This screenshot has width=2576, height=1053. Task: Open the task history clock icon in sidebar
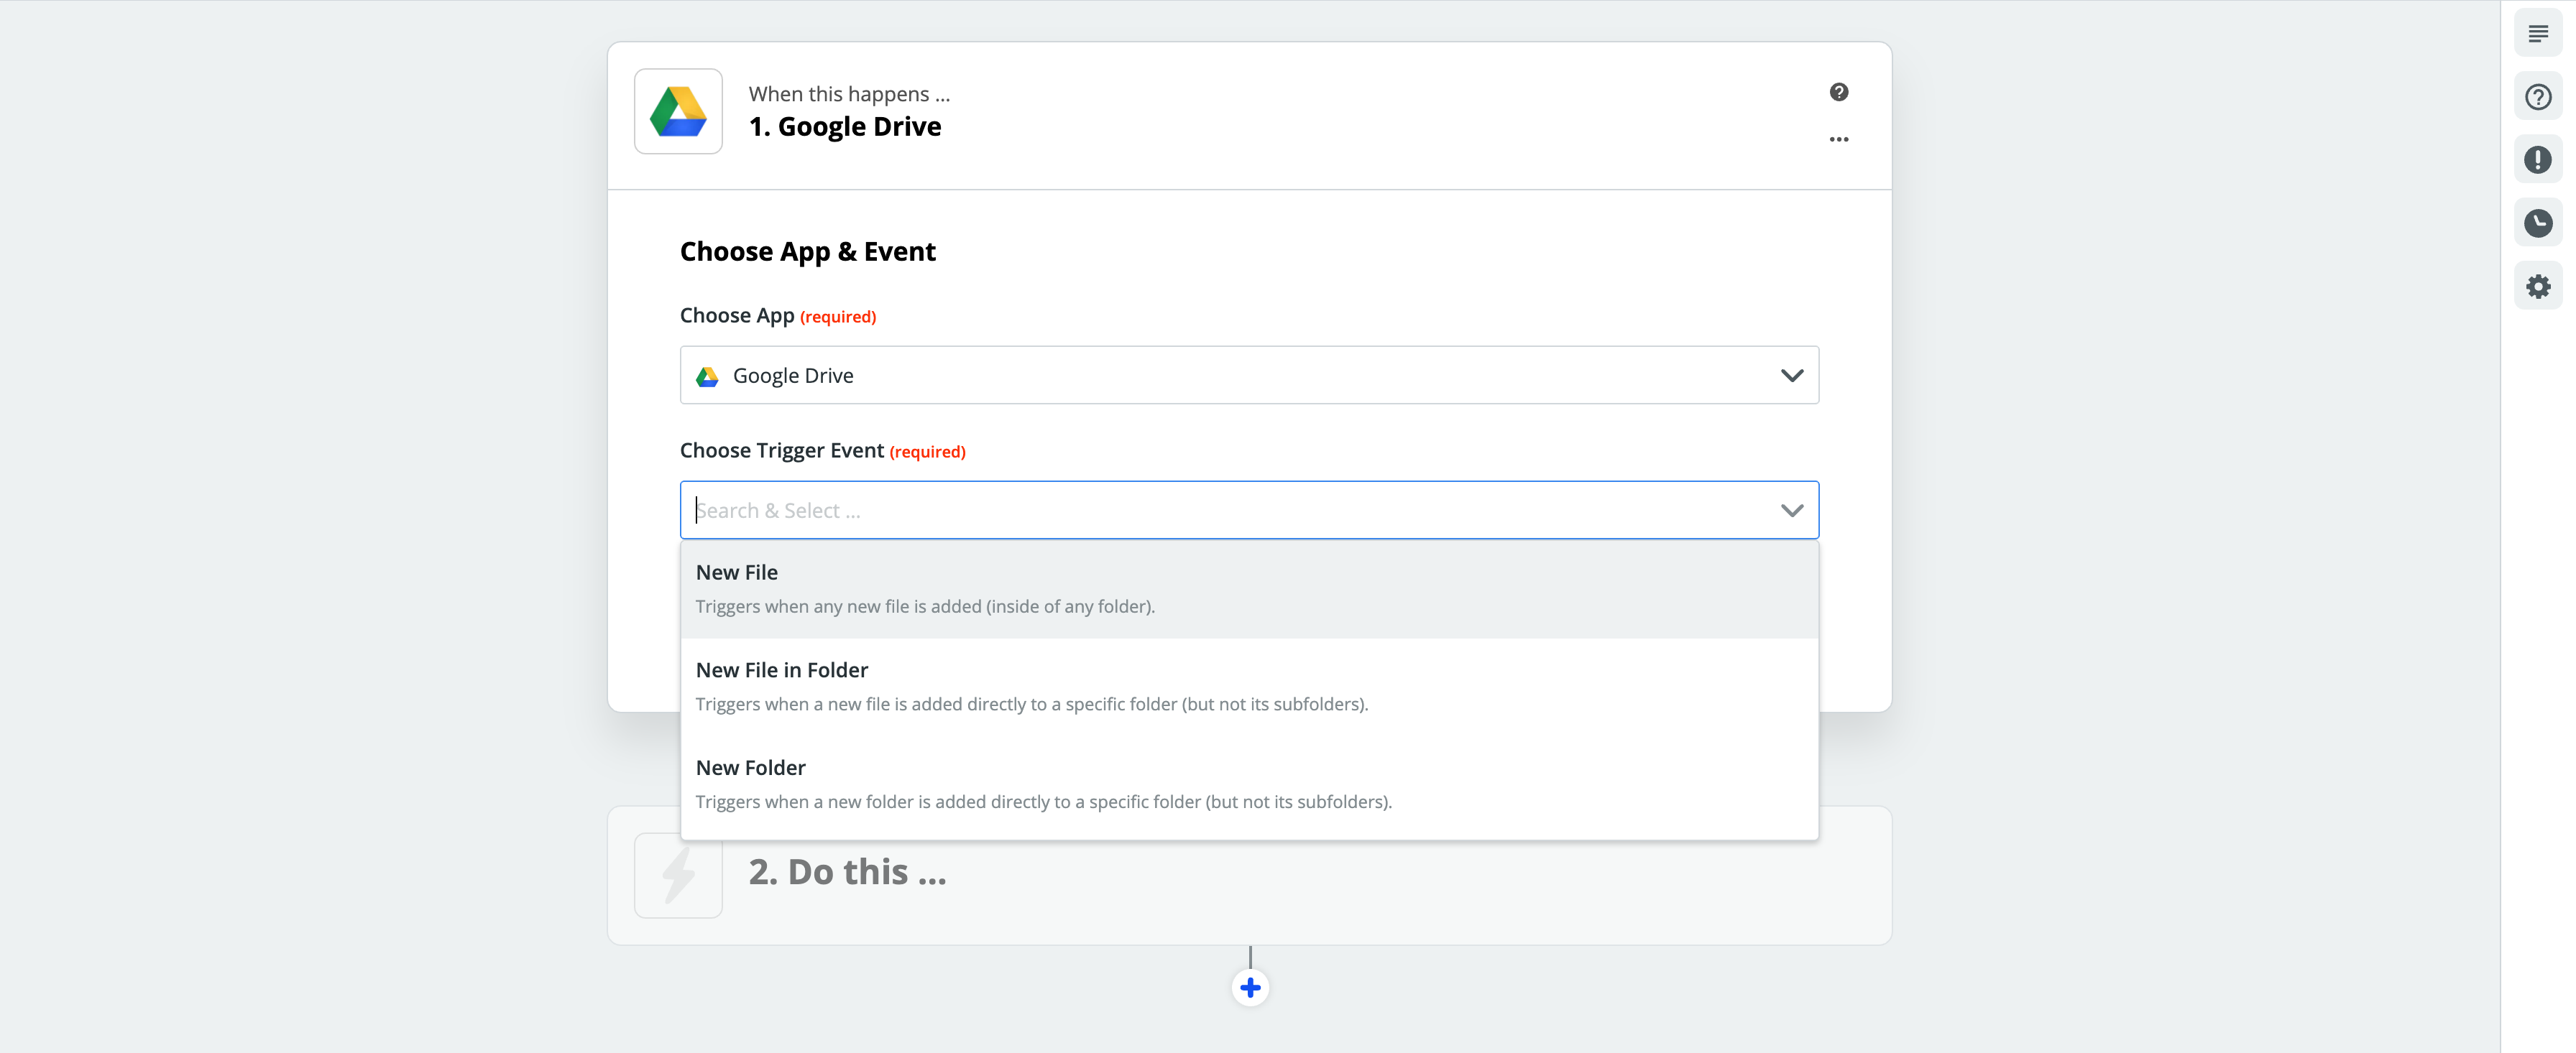tap(2537, 223)
